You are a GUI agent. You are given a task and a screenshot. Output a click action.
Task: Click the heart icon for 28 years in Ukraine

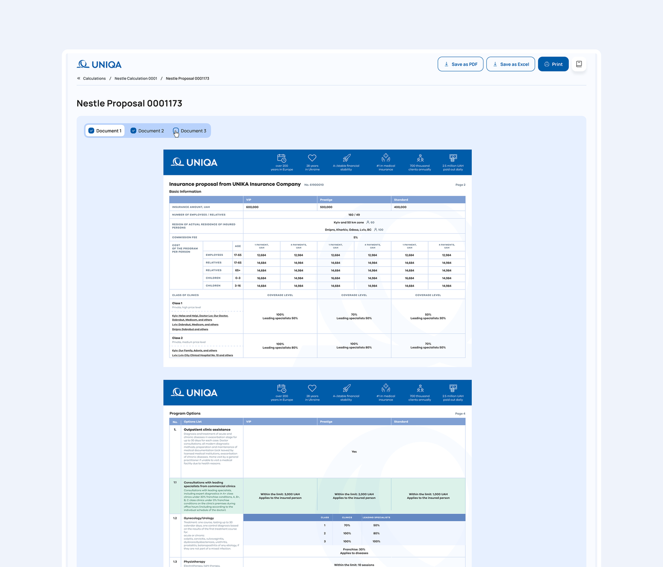(x=312, y=158)
